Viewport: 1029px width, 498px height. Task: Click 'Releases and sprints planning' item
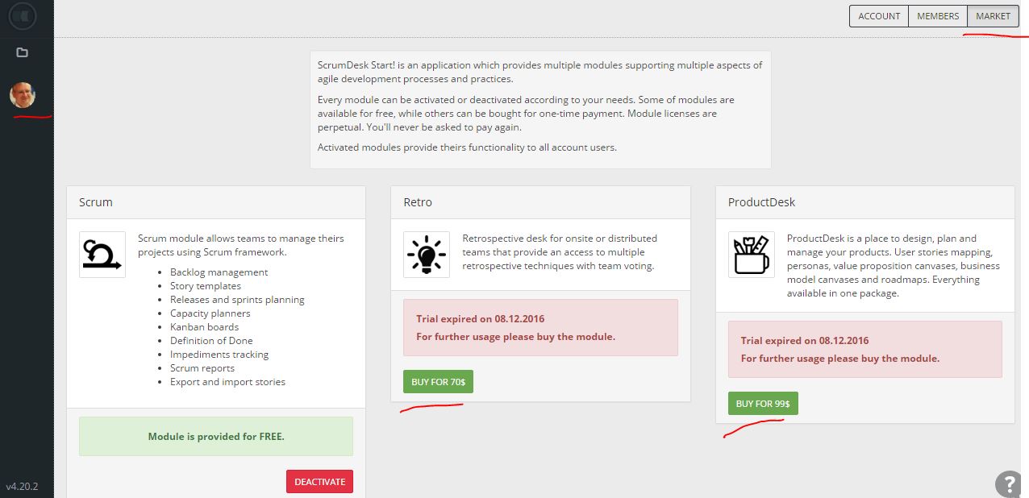[x=237, y=300]
